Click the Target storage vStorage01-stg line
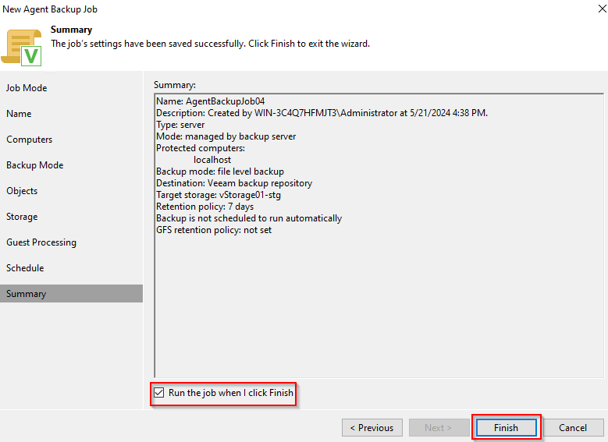 (x=218, y=195)
